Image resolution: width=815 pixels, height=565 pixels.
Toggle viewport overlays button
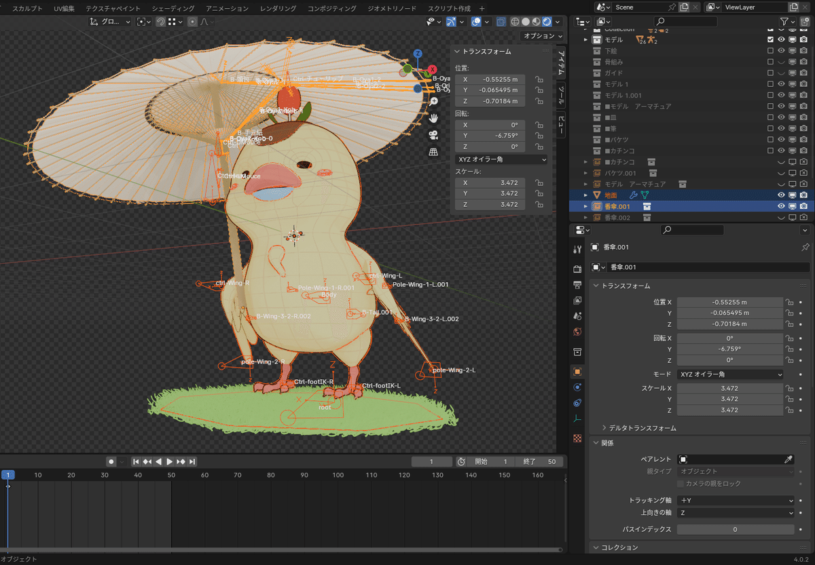(477, 22)
